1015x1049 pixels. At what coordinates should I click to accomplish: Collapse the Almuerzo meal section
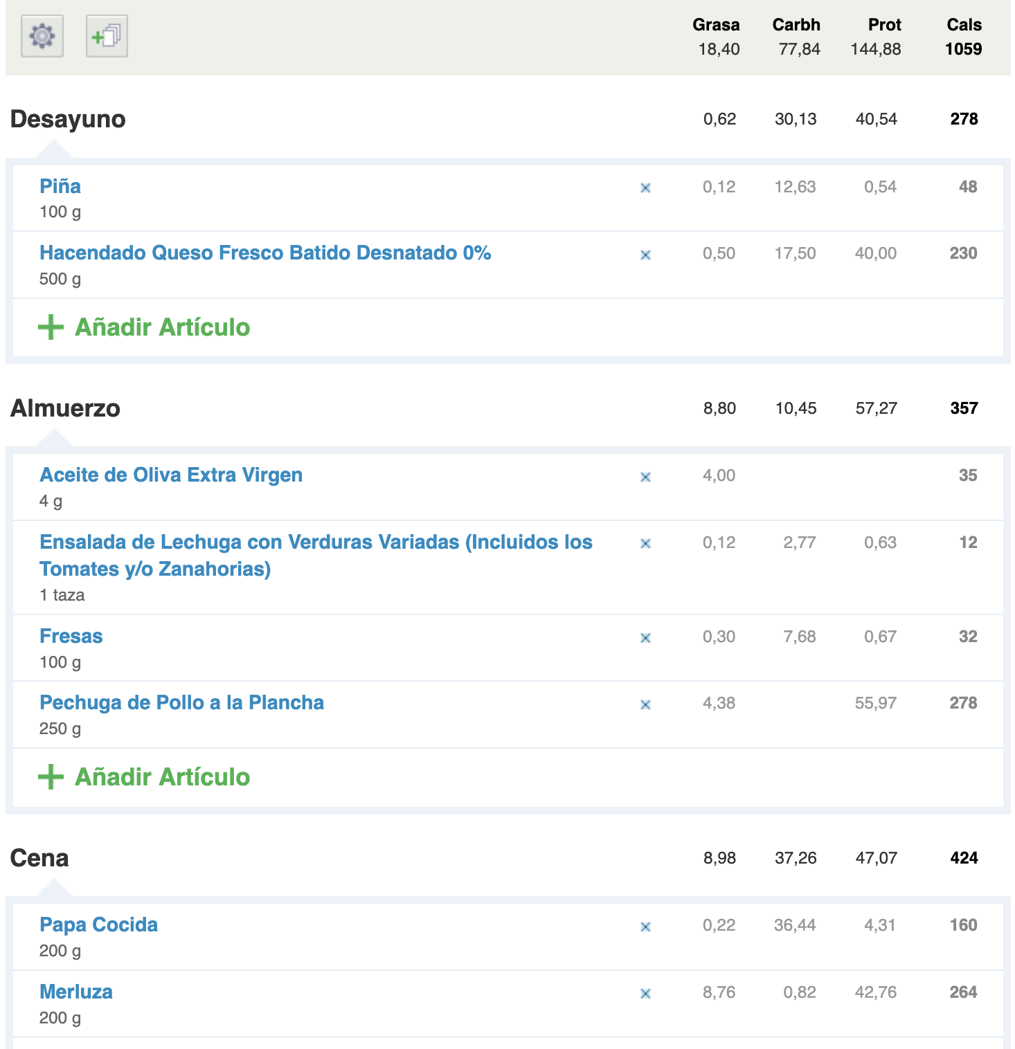point(65,408)
